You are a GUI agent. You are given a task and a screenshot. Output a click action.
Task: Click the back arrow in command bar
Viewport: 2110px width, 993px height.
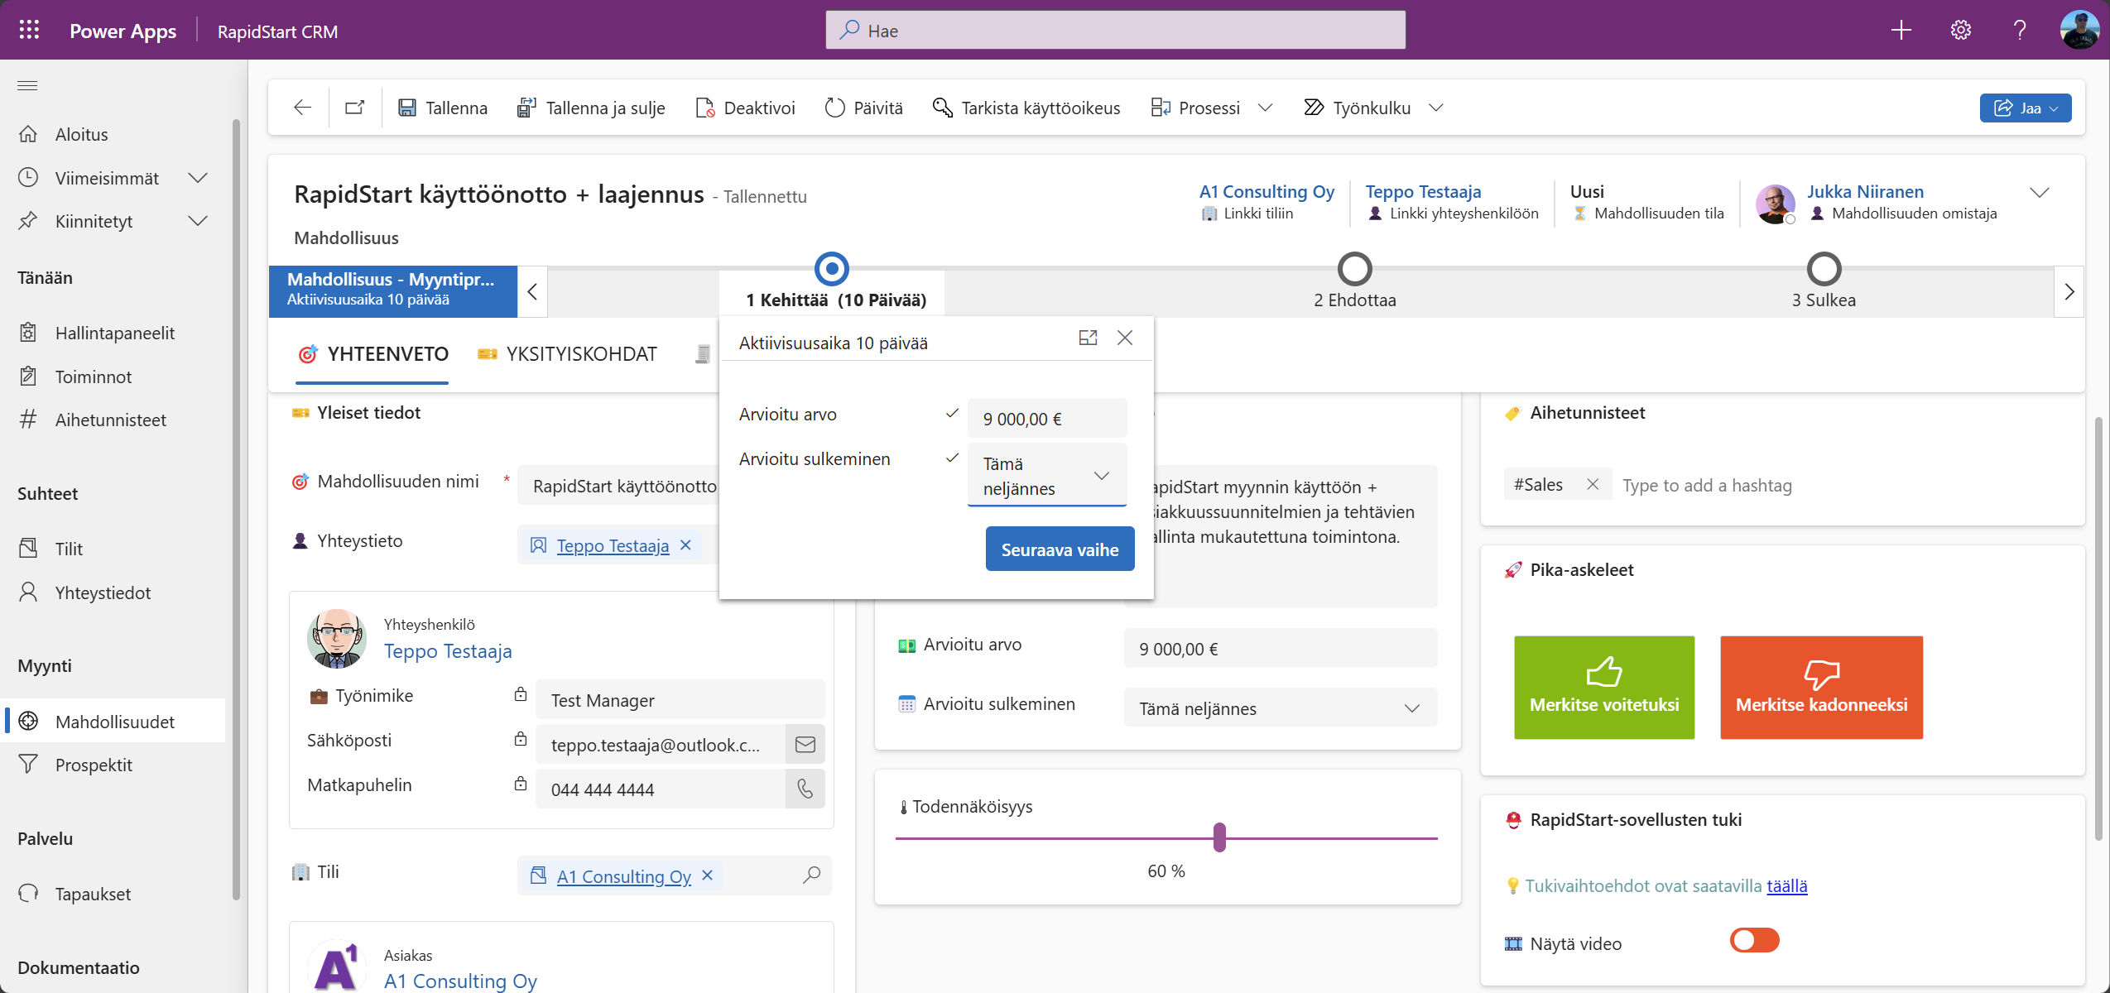[302, 108]
